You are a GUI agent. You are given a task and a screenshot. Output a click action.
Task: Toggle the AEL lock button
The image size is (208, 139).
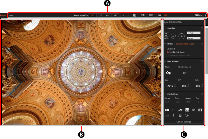(166, 33)
